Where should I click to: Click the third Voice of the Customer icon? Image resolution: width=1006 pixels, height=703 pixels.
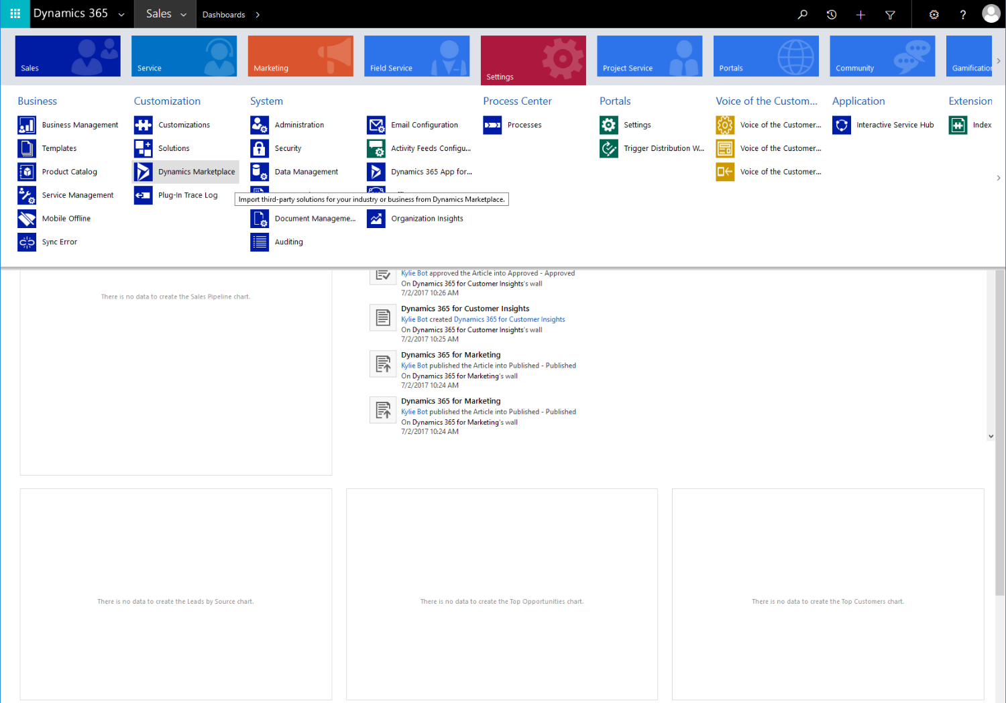click(x=725, y=172)
